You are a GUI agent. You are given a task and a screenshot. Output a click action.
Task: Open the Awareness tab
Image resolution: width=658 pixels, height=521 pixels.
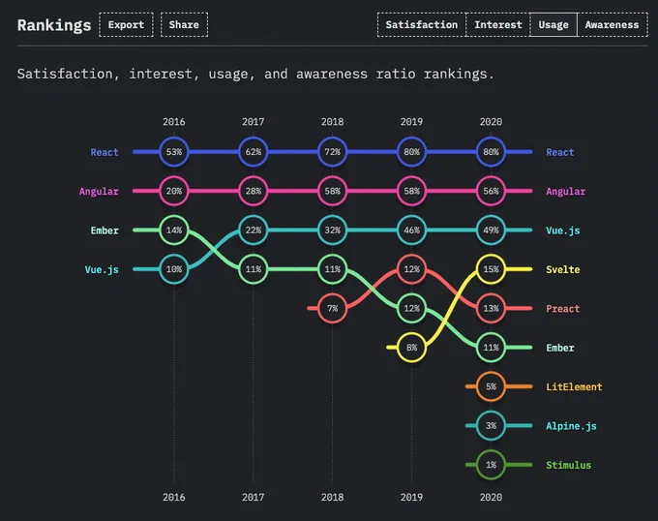613,25
